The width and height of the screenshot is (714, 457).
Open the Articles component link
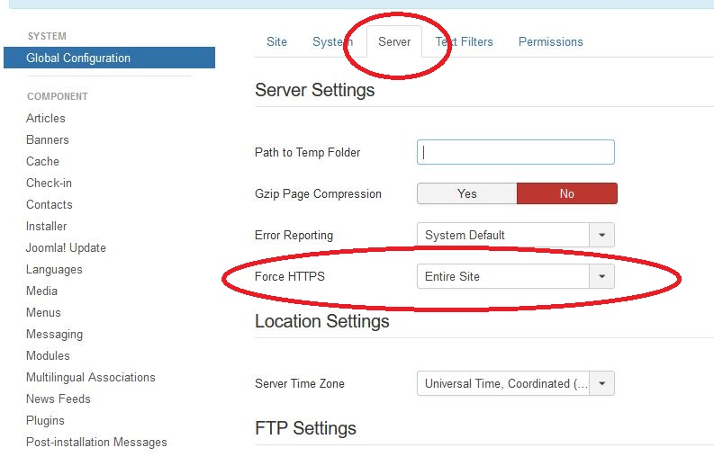(x=46, y=118)
